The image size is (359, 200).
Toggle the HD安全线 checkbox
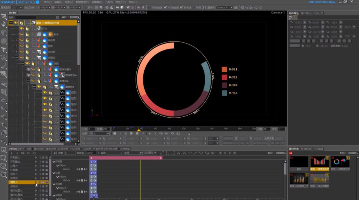coord(166,8)
